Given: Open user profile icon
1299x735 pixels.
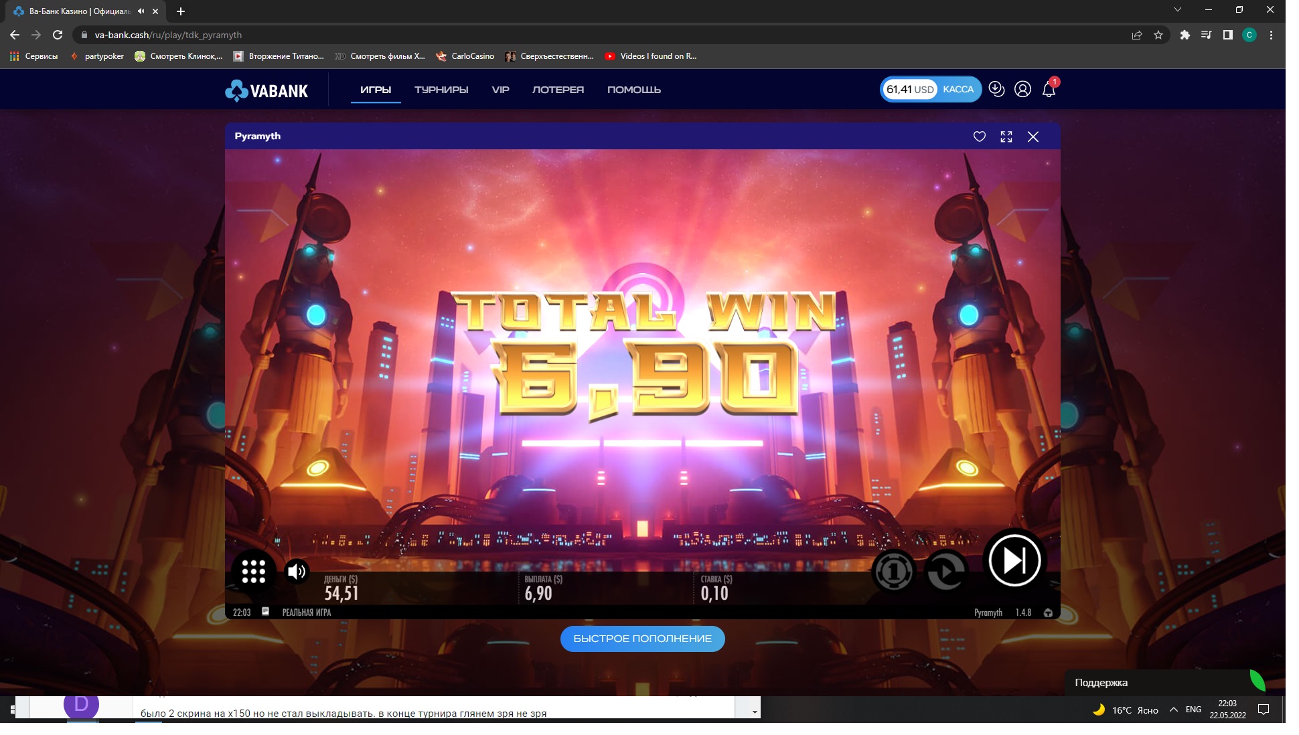Looking at the screenshot, I should 1022,89.
